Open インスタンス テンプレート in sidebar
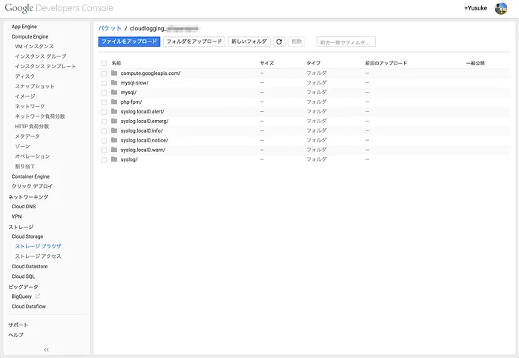Screen dimensions: 519x358 pos(45,66)
